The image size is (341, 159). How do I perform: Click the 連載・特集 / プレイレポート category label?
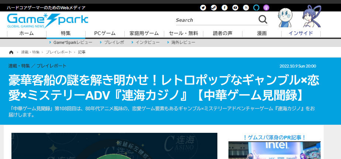[37, 66]
